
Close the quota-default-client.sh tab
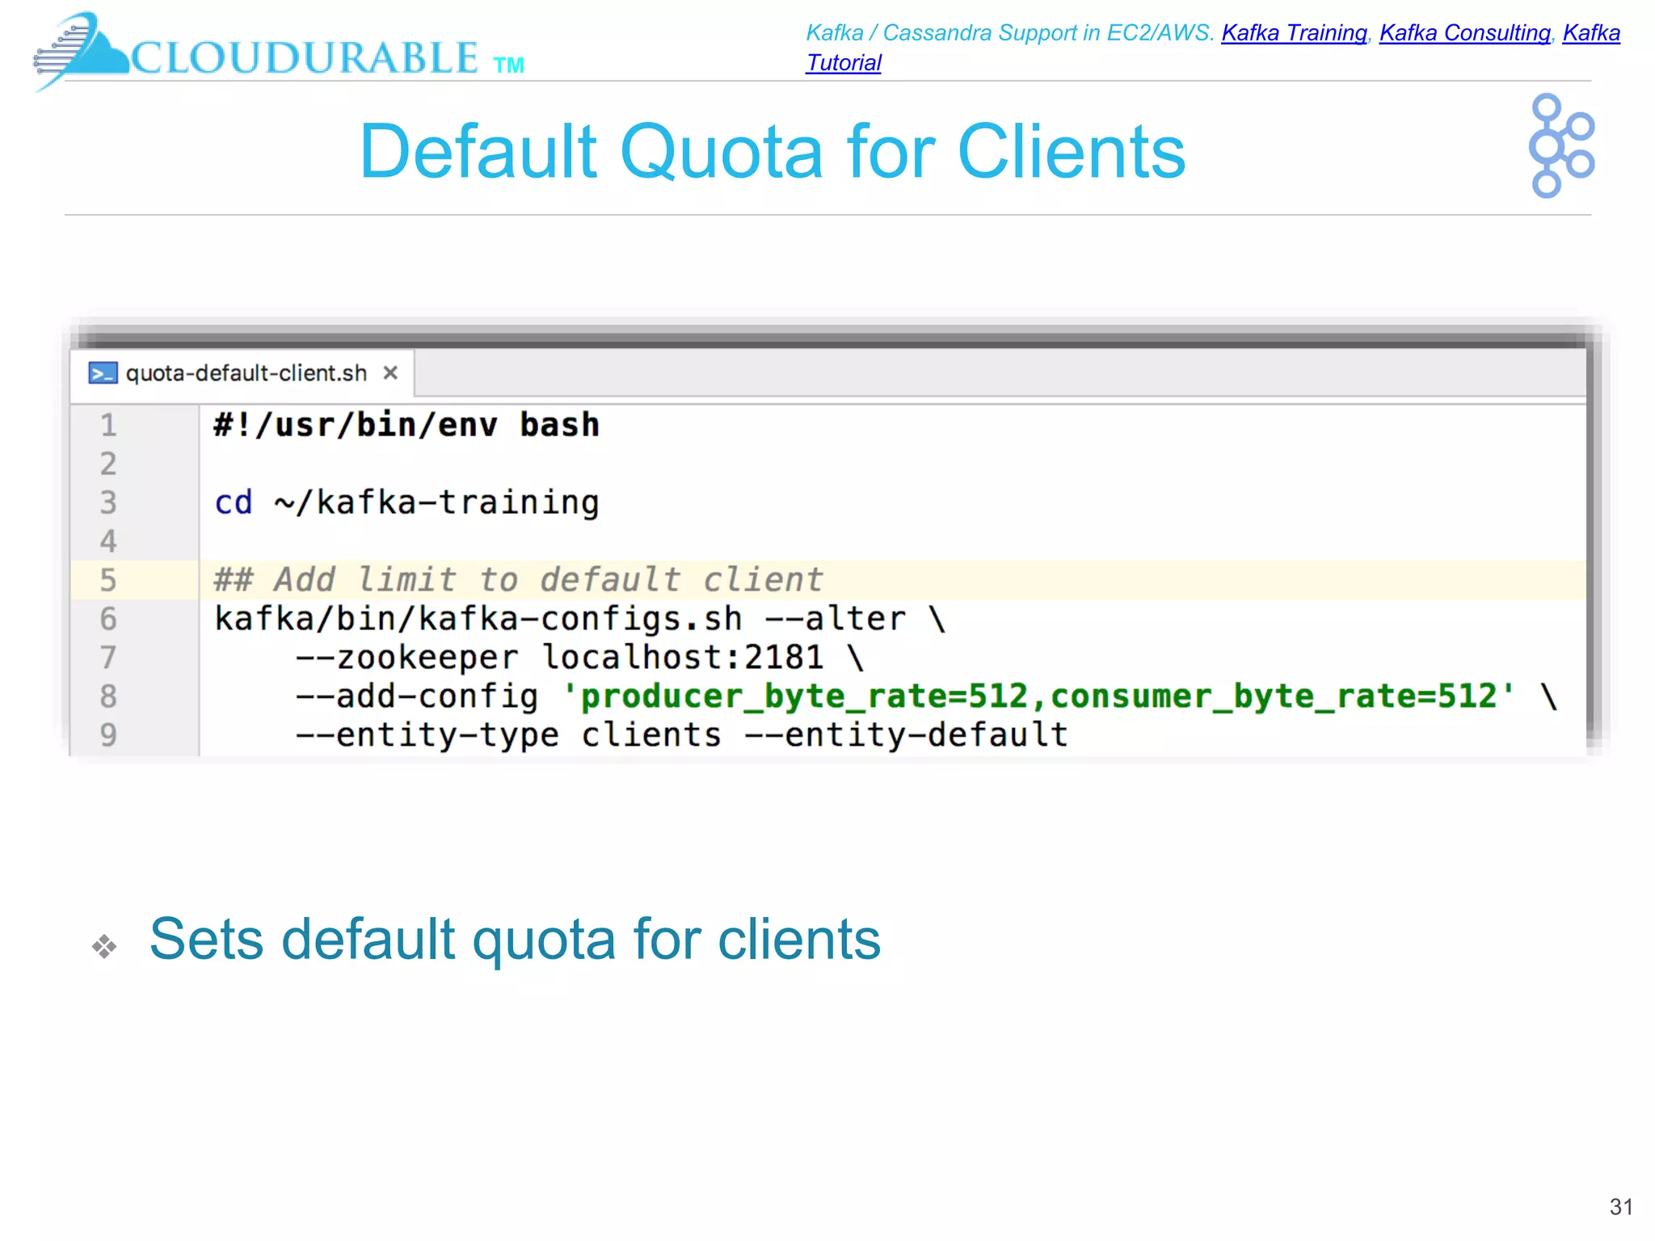pyautogui.click(x=390, y=372)
